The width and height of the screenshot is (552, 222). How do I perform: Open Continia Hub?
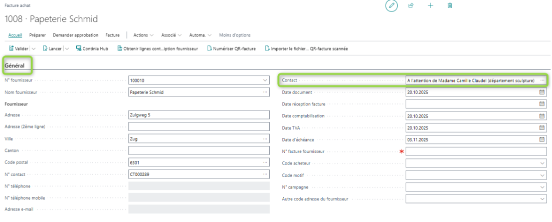[92, 48]
